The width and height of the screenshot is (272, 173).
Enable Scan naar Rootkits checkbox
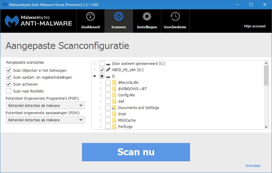[x=8, y=91]
